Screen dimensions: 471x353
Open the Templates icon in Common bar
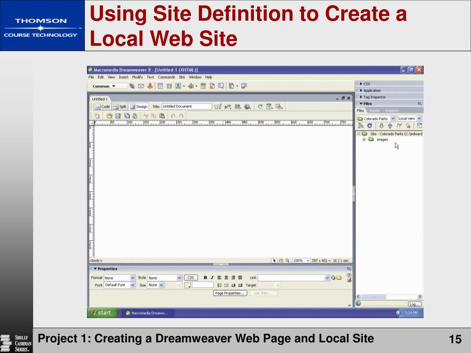pyautogui.click(x=231, y=86)
